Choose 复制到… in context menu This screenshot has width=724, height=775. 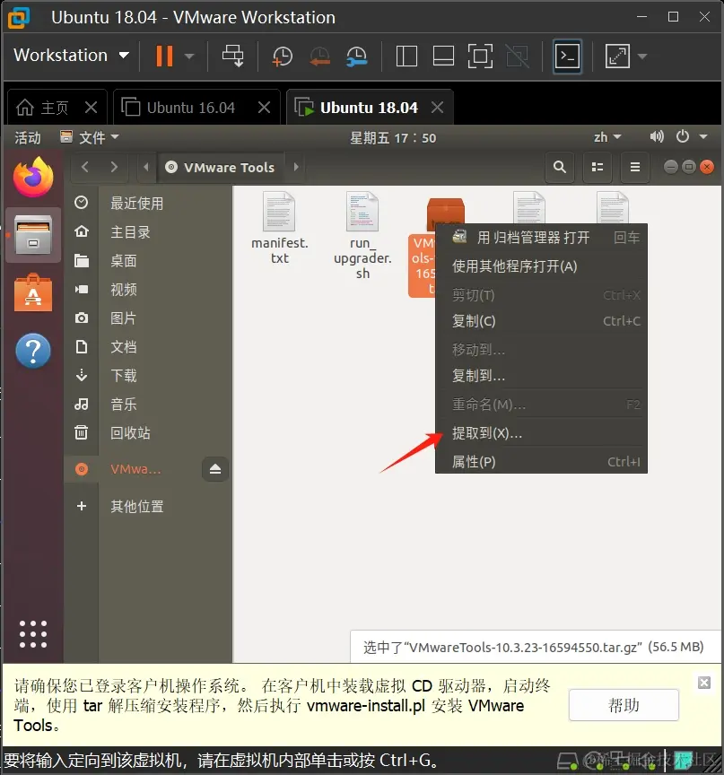[541, 376]
